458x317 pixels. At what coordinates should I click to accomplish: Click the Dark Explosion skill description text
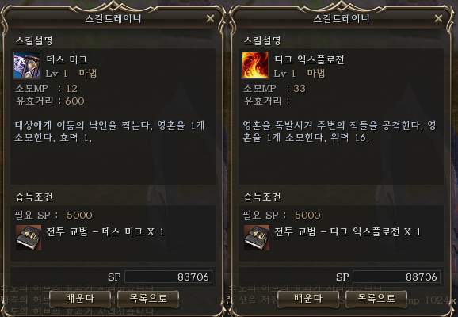[x=339, y=132]
